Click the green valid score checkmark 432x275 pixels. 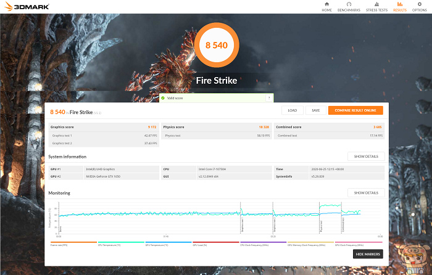pos(163,98)
